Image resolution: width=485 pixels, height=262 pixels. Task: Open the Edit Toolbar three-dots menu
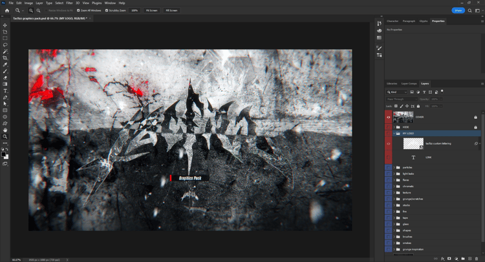[5, 143]
